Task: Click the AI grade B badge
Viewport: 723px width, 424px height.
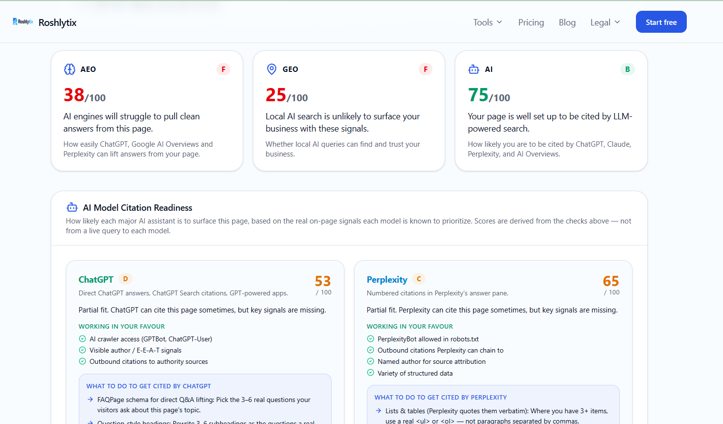Action: coord(628,69)
